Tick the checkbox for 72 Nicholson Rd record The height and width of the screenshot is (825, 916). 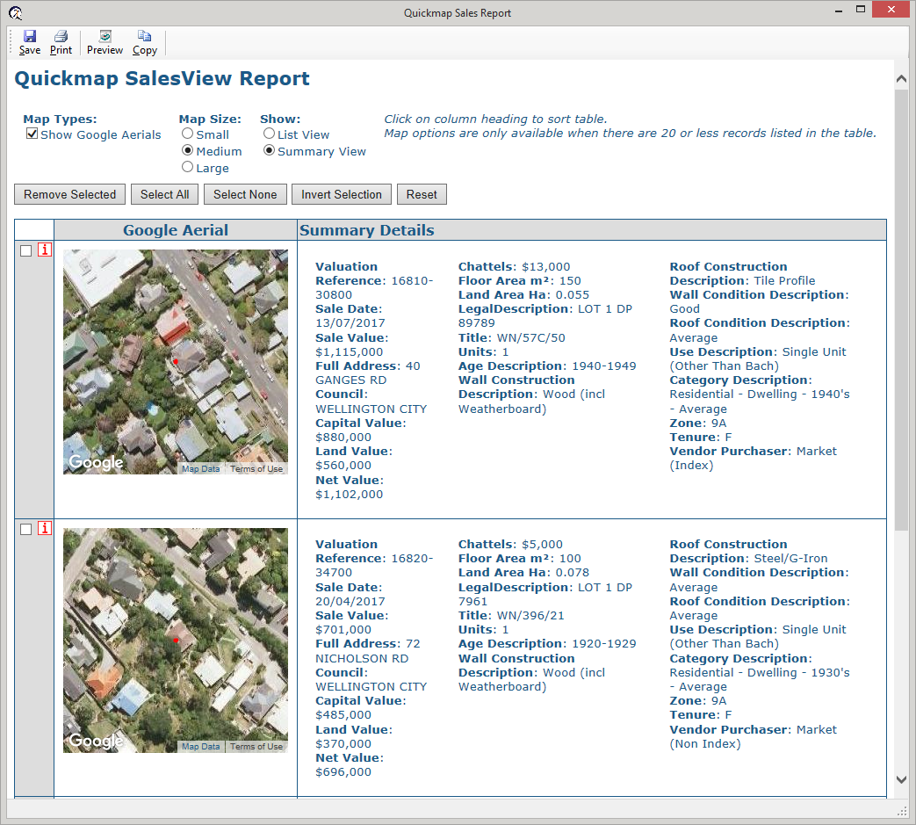[26, 529]
